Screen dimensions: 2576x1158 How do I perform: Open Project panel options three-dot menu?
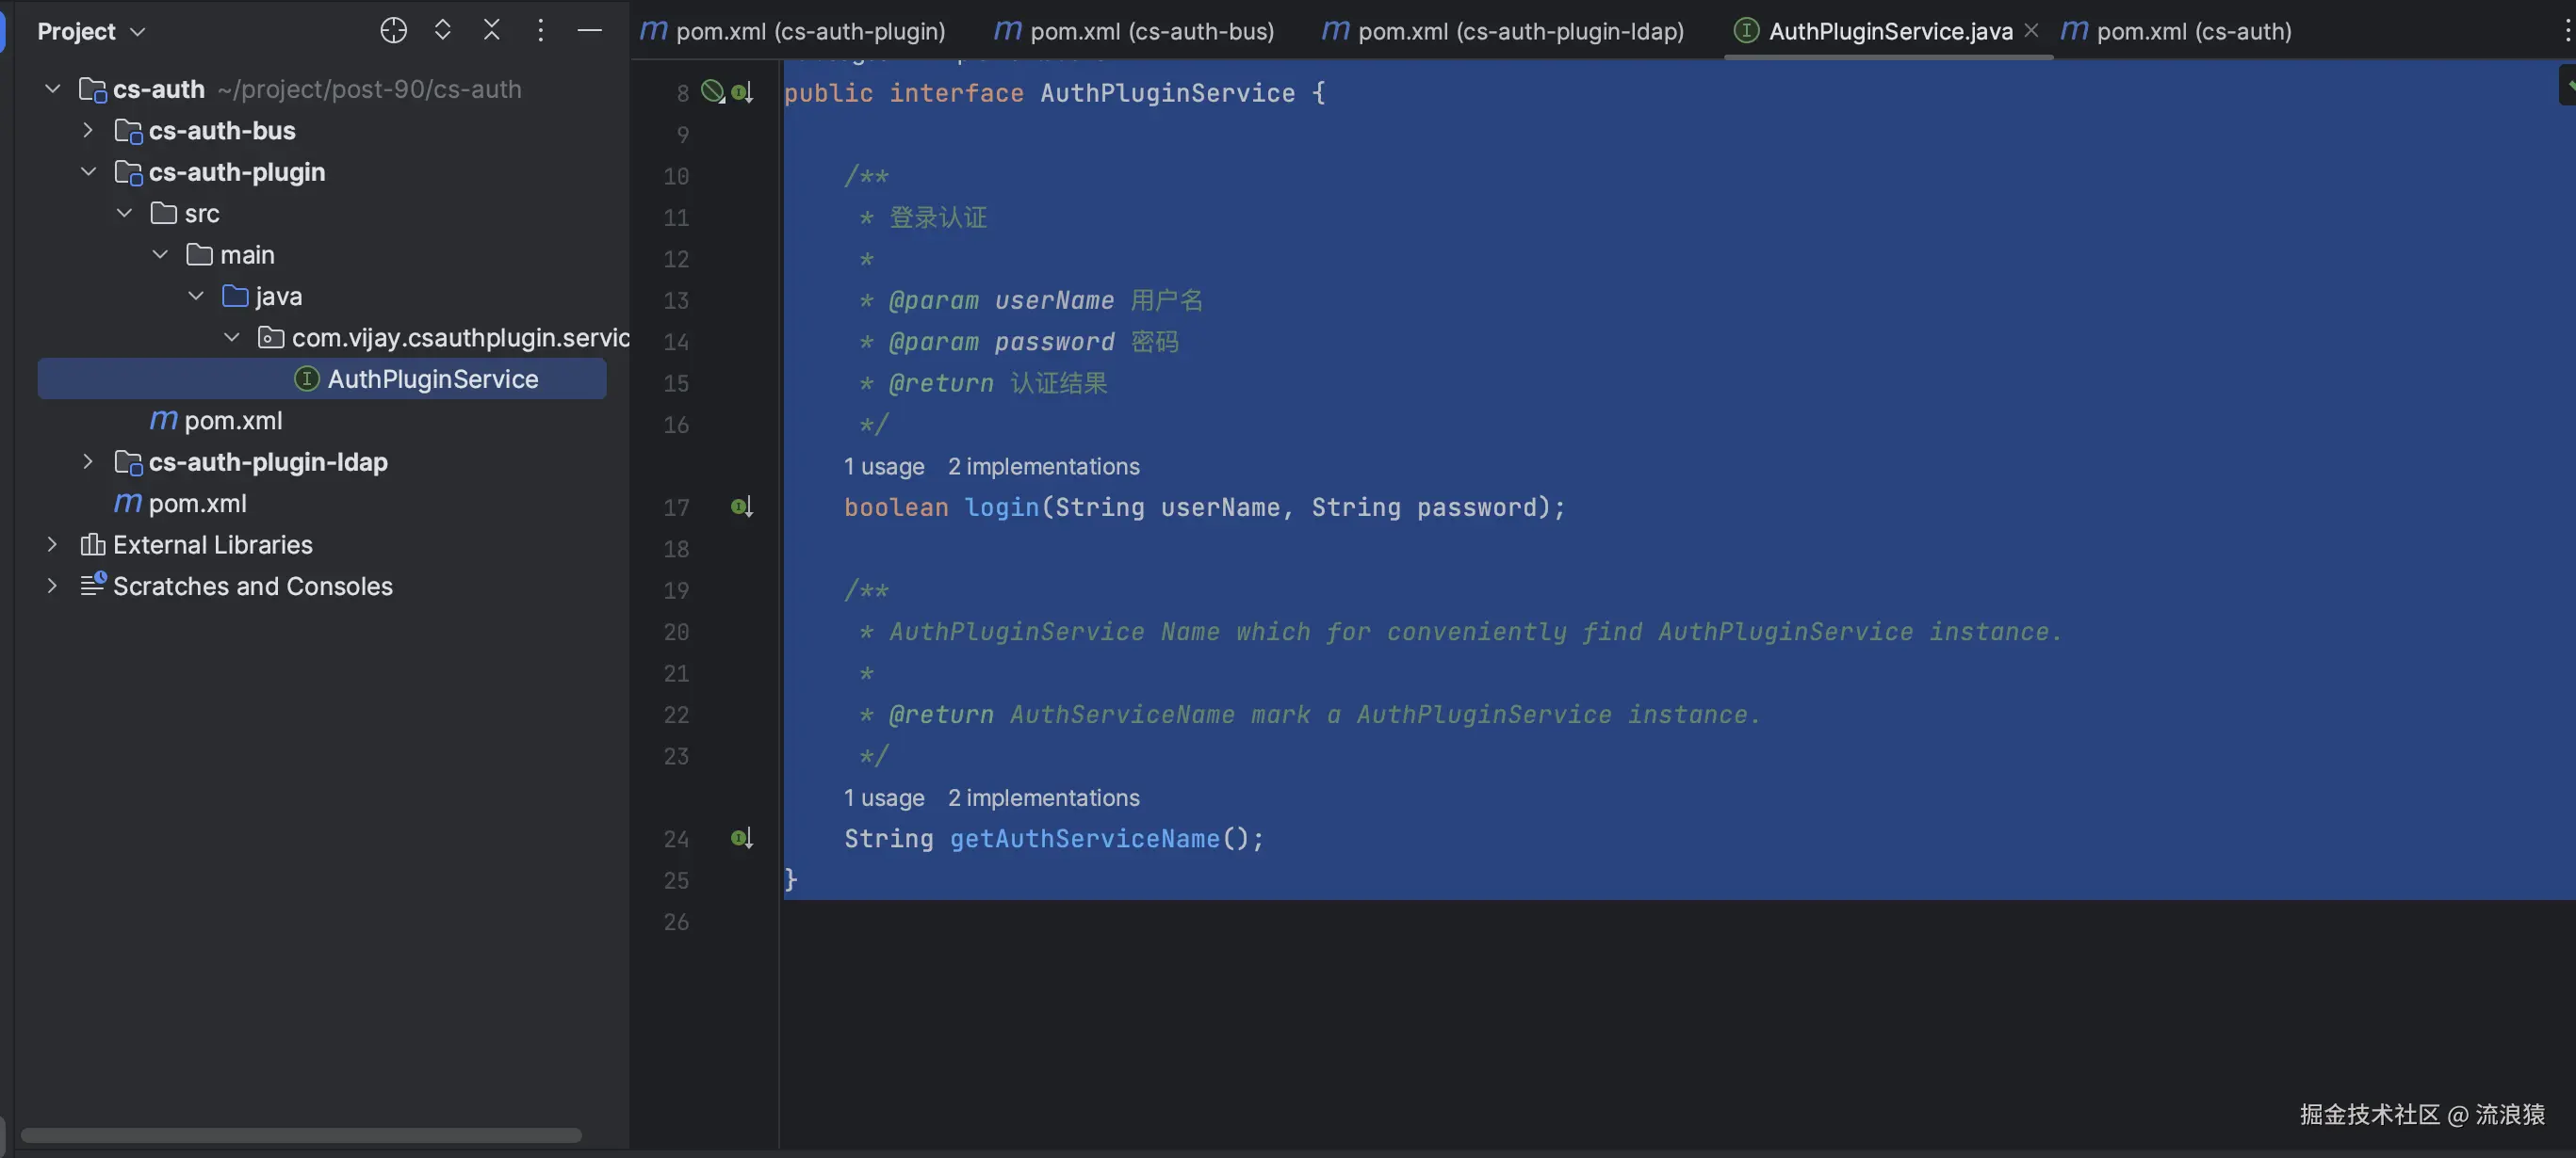[x=540, y=31]
